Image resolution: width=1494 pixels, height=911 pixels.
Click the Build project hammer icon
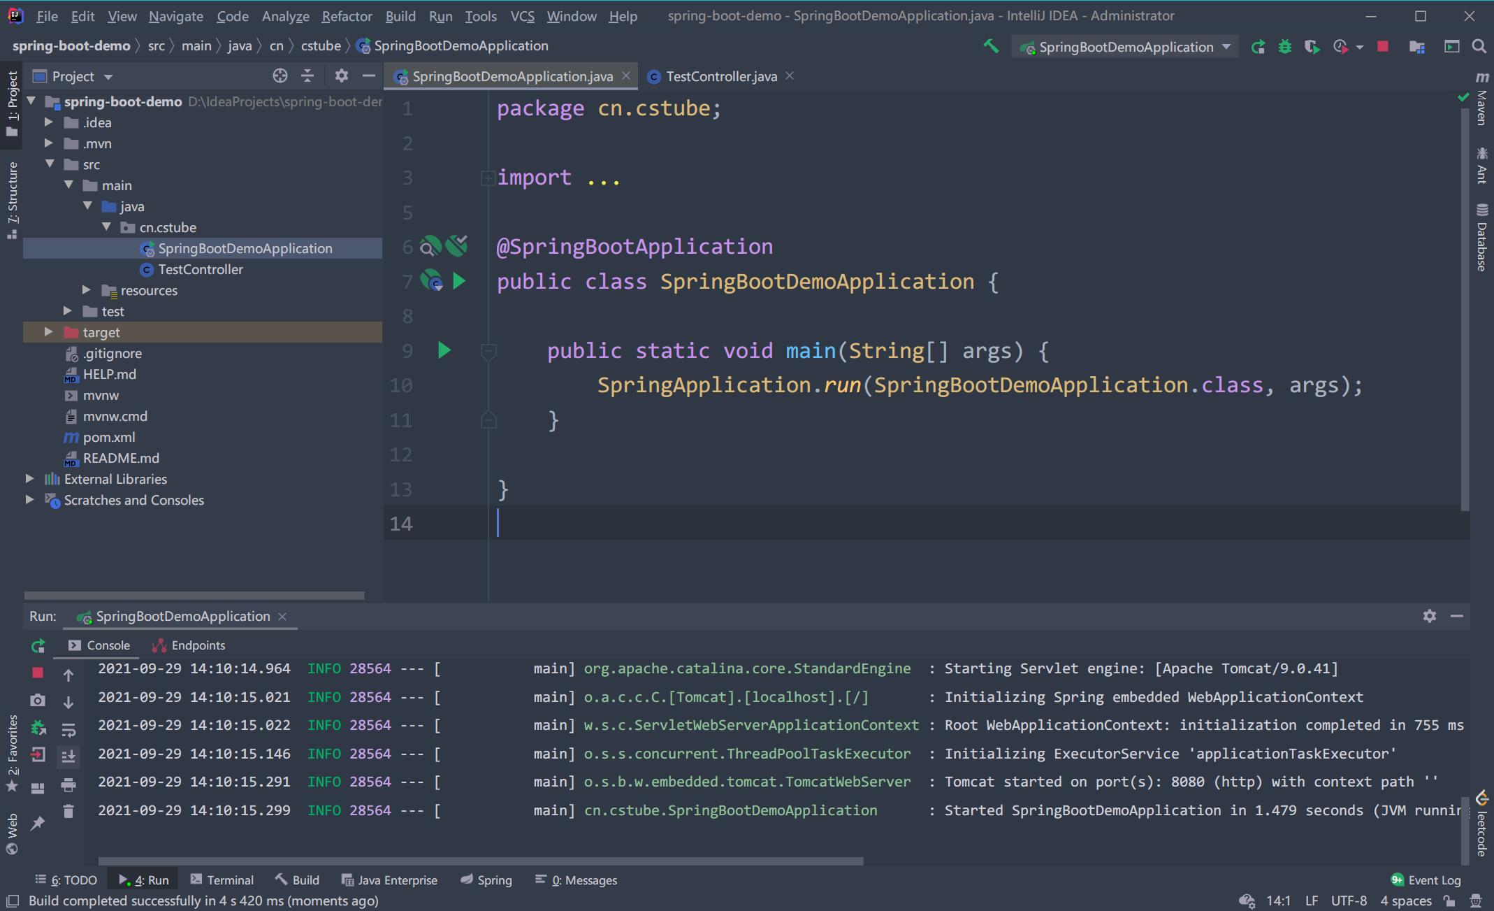coord(990,47)
